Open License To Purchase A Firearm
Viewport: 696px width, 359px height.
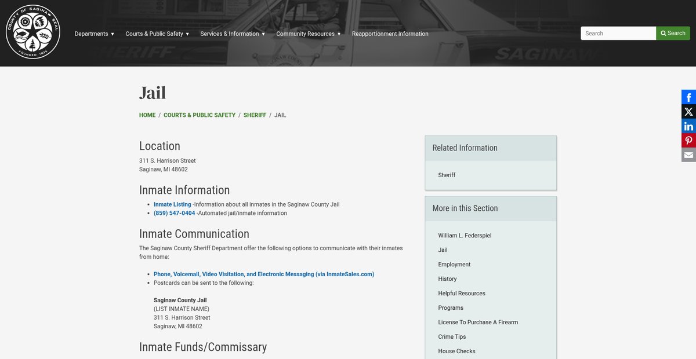point(478,323)
